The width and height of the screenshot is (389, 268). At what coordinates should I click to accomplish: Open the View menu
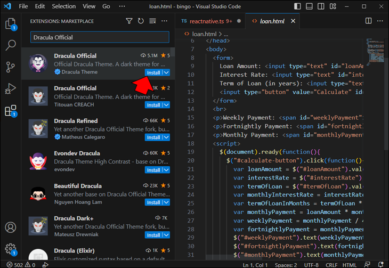coord(89,6)
